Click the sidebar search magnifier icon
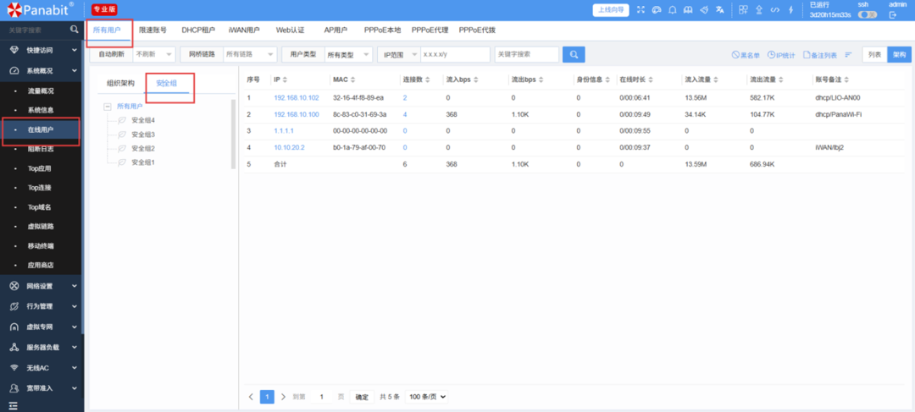 pyautogui.click(x=74, y=29)
